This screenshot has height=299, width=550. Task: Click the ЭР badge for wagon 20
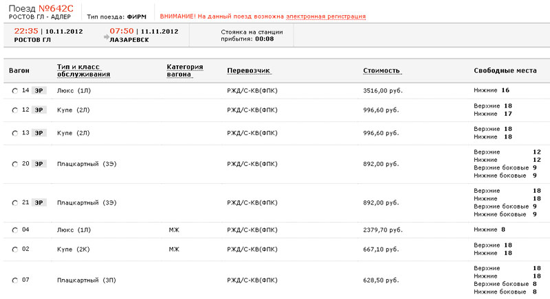pyautogui.click(x=40, y=164)
